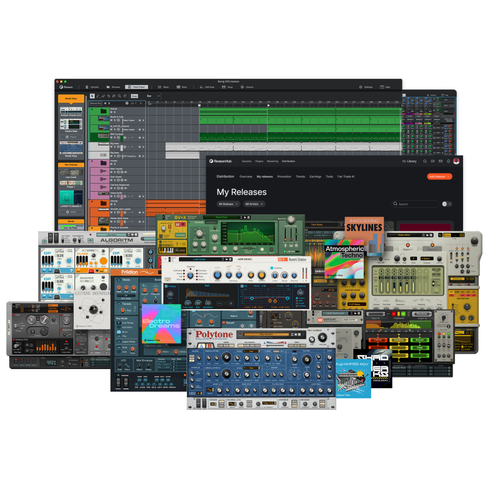Select layer A on Polytone synth
This screenshot has width=489, height=489.
(201, 346)
